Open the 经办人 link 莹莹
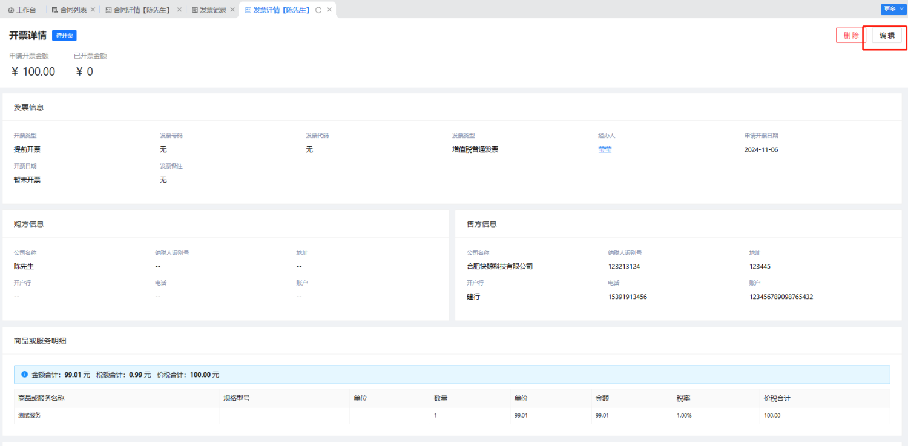908x446 pixels. click(x=605, y=149)
